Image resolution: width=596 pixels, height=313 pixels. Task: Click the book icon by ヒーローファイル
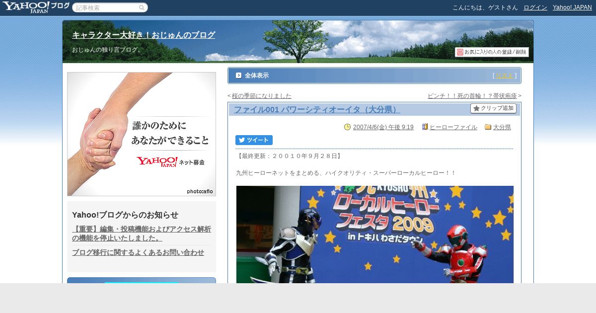coord(425,127)
